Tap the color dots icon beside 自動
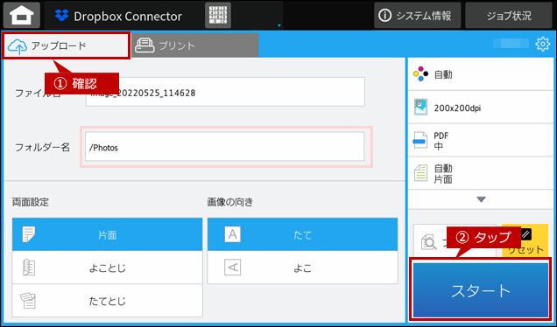Screen dimensions: 557x327 coord(421,73)
